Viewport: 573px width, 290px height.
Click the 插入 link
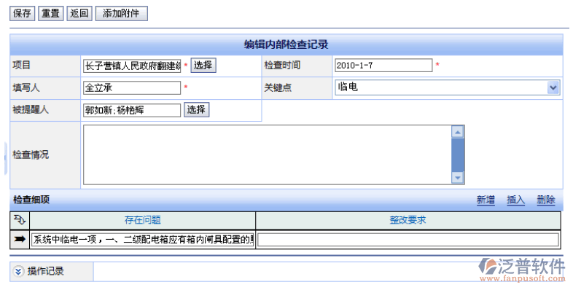(515, 200)
